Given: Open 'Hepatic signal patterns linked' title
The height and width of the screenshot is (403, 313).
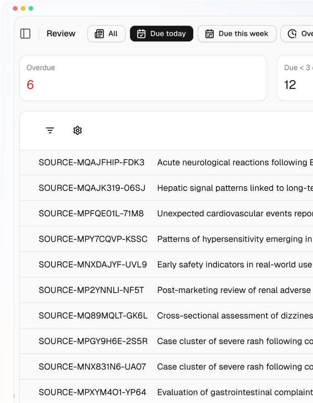Looking at the screenshot, I should coord(235,188).
